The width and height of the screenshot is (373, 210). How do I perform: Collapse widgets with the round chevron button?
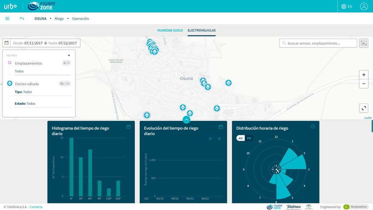pos(186,119)
